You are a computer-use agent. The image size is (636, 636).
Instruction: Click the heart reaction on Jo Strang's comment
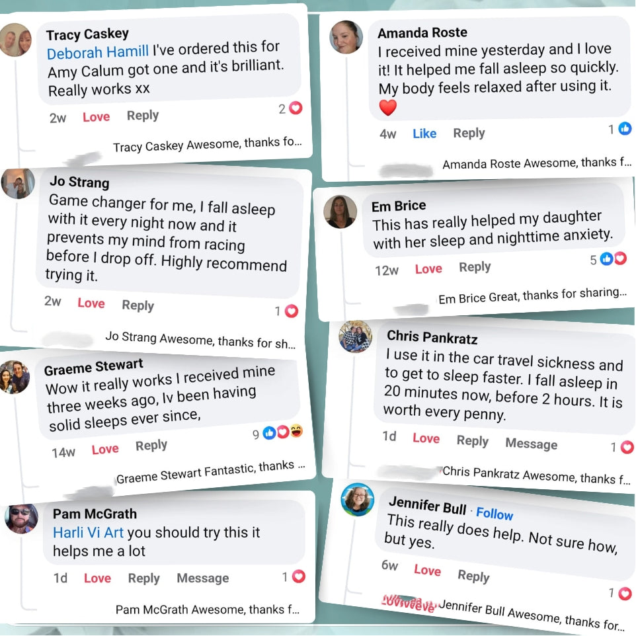pos(292,311)
